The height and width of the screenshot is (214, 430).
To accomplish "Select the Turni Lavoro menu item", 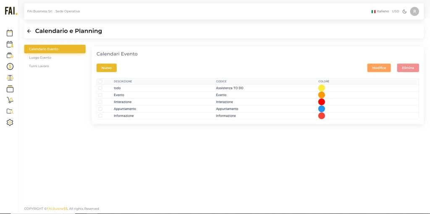I will tap(39, 66).
